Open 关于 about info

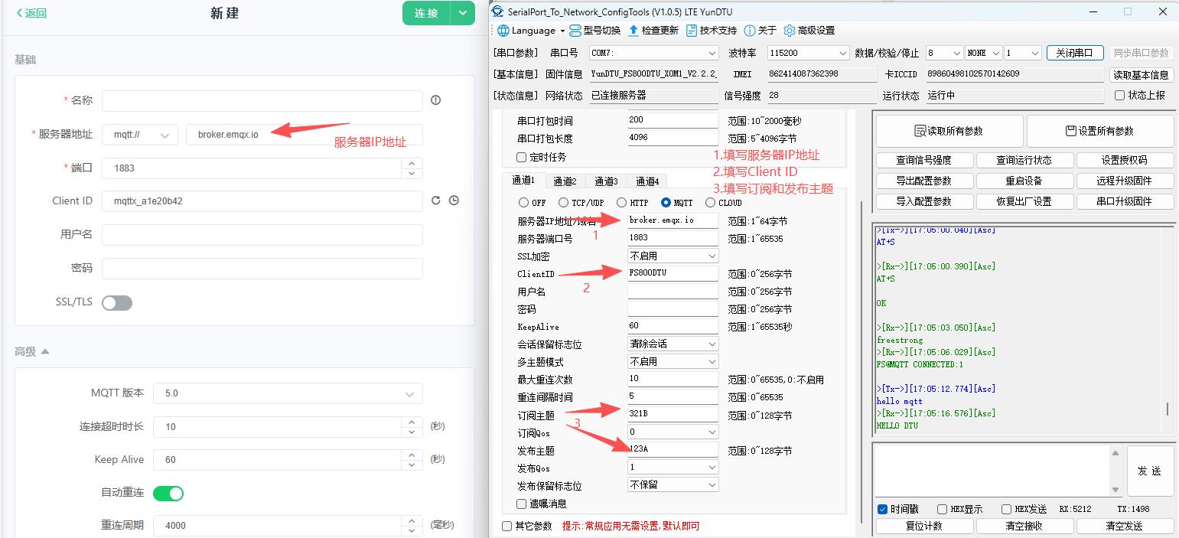point(760,31)
